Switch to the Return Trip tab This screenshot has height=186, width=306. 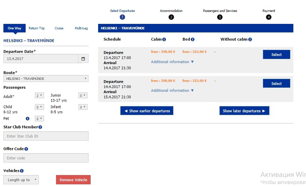pyautogui.click(x=37, y=28)
